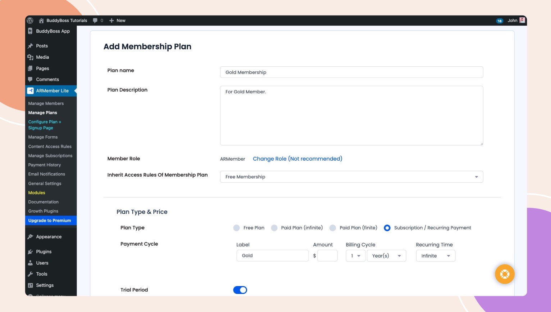Click the Media icon in sidebar
Image resolution: width=551 pixels, height=312 pixels.
(30, 57)
